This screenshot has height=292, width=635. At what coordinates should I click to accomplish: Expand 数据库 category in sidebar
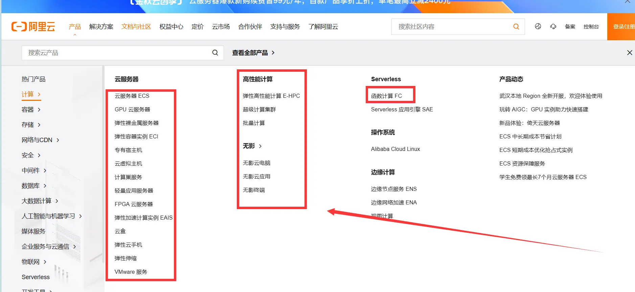click(x=34, y=186)
